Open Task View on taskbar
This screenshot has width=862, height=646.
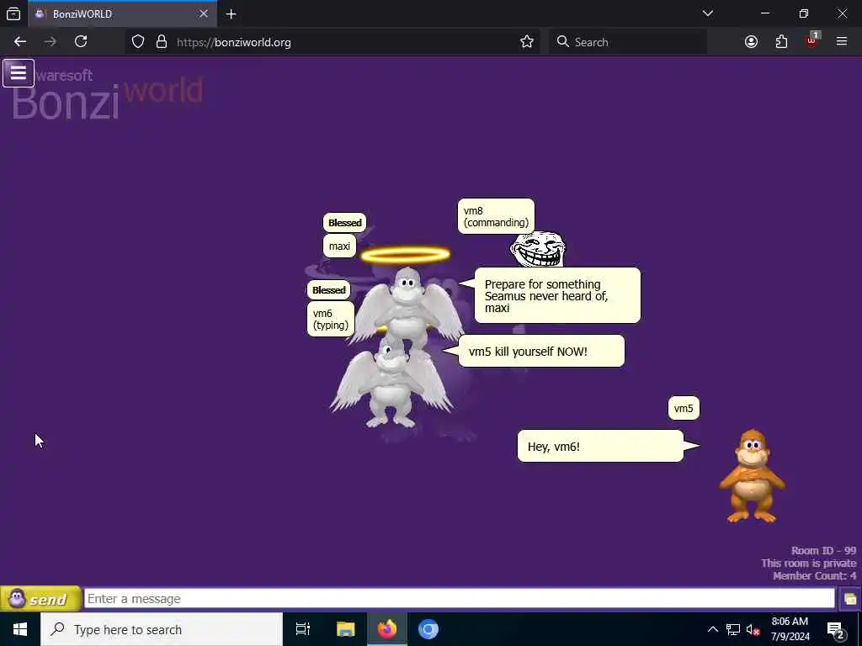[303, 629]
